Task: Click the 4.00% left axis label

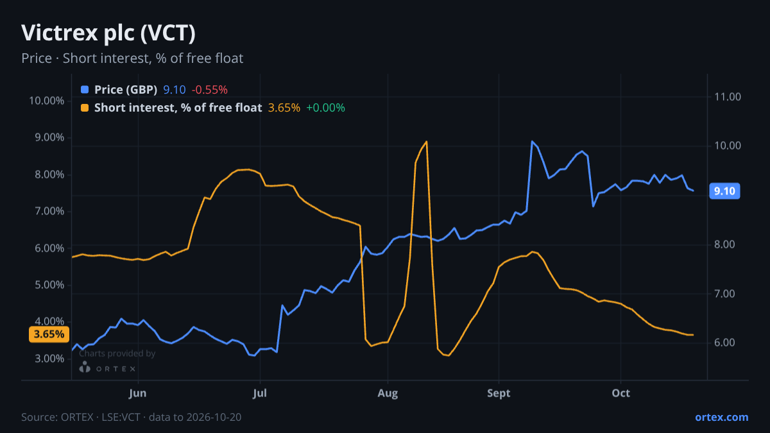Action: [49, 321]
